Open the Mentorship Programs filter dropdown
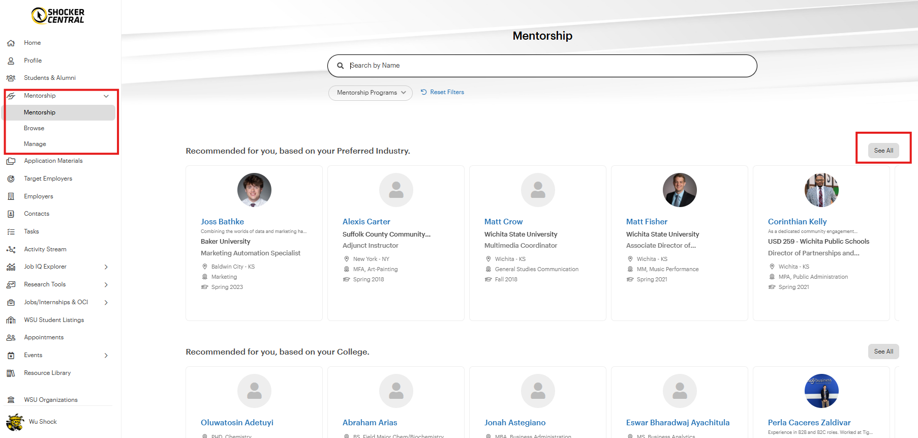The image size is (918, 438). coord(371,93)
